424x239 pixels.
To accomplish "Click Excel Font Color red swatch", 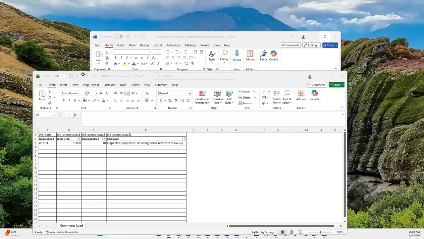I will (x=103, y=100).
